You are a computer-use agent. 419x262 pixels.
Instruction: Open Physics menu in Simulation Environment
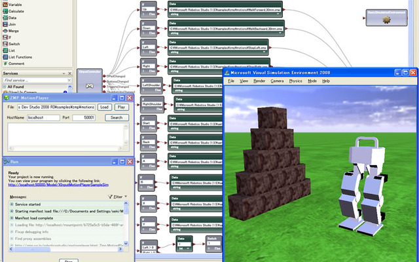click(295, 81)
